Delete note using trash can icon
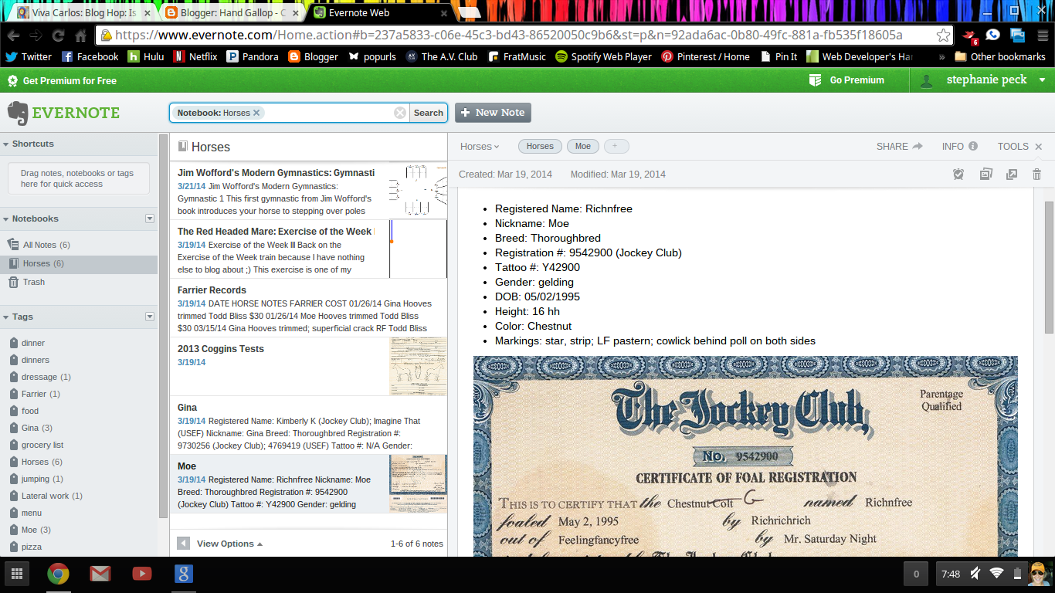Viewport: 1055px width, 593px height. [1037, 175]
